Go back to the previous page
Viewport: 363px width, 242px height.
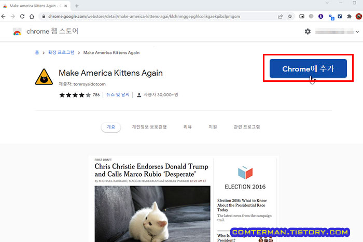click(3, 17)
